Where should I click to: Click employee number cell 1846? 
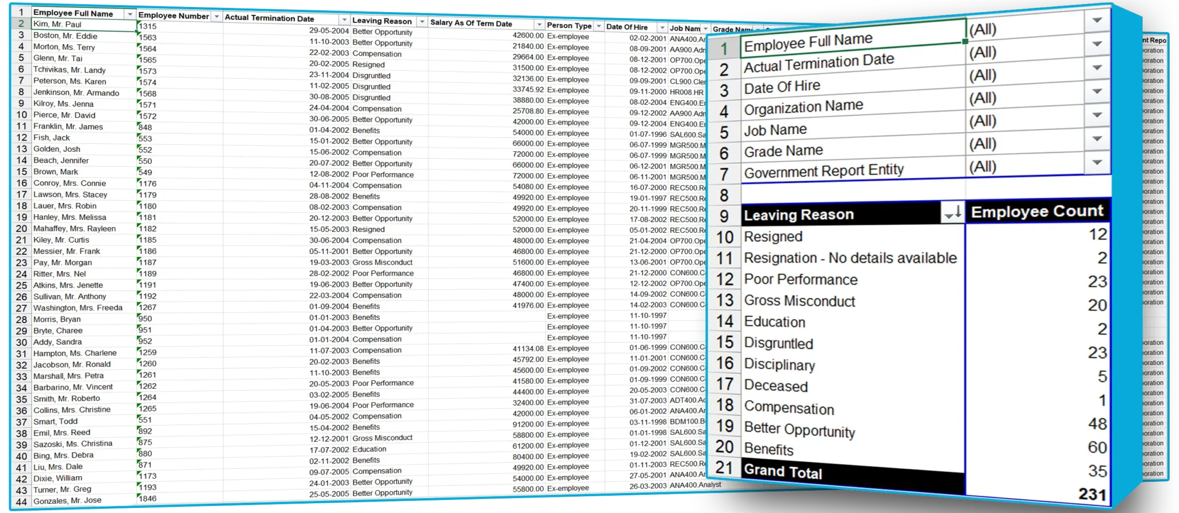pos(147,499)
